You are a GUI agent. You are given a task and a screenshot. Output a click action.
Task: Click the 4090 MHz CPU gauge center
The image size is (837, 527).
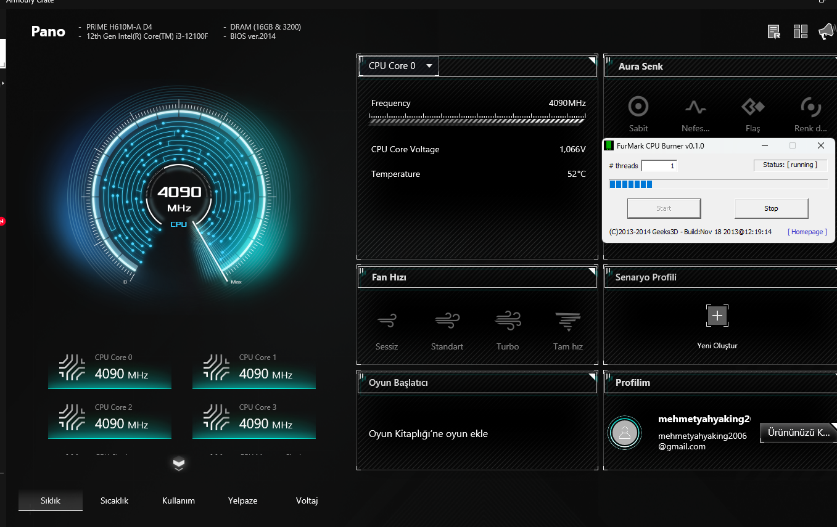click(179, 198)
